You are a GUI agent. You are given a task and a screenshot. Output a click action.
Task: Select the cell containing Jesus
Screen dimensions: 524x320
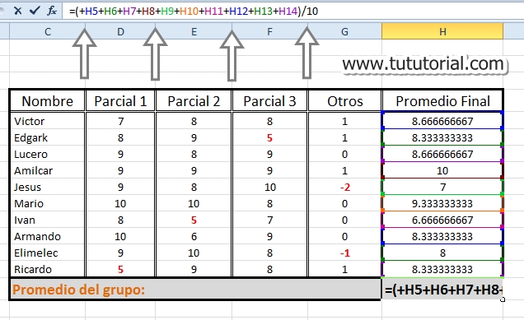pos(48,187)
